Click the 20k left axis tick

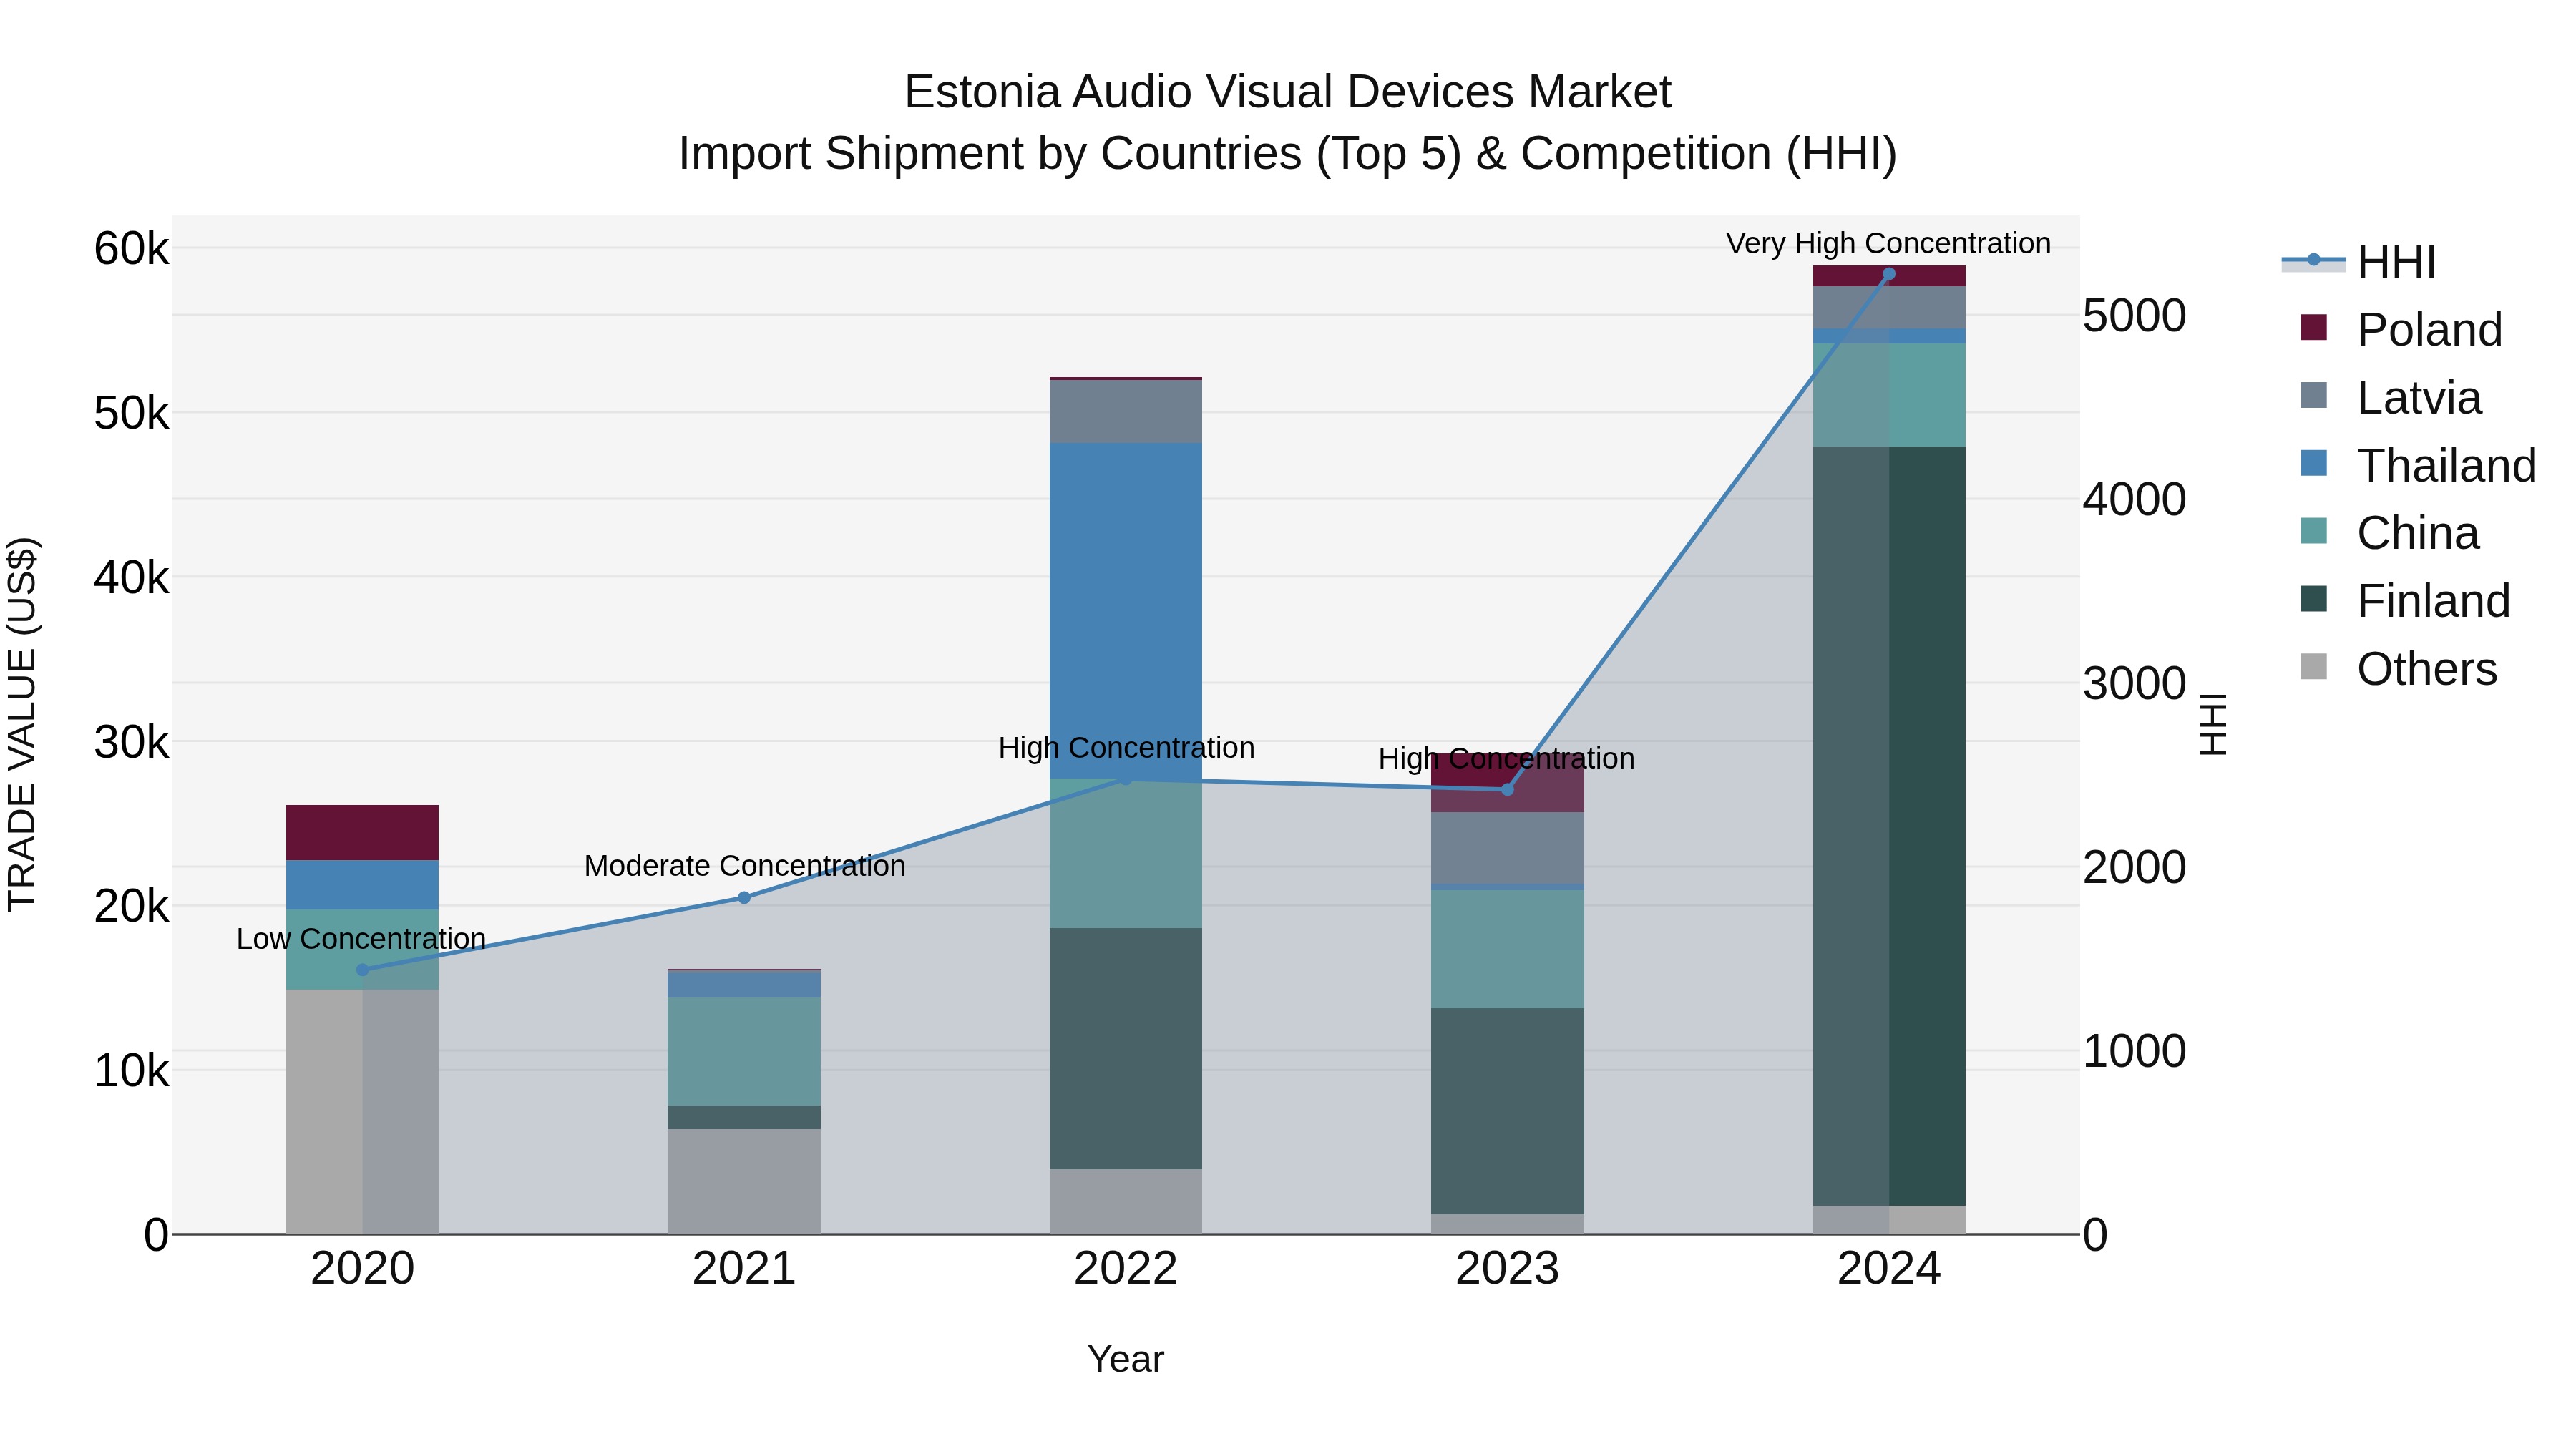(x=131, y=906)
